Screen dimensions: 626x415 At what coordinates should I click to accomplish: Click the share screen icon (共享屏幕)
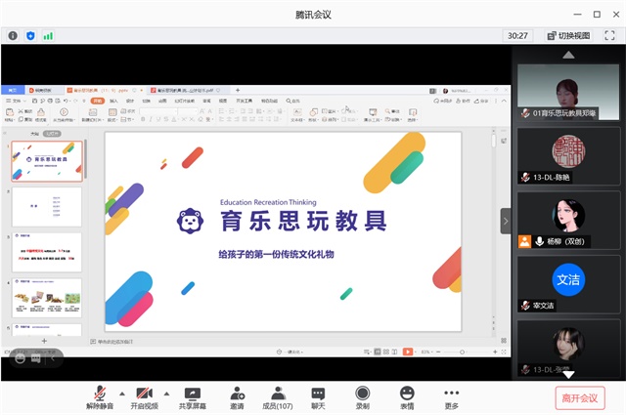click(x=192, y=395)
